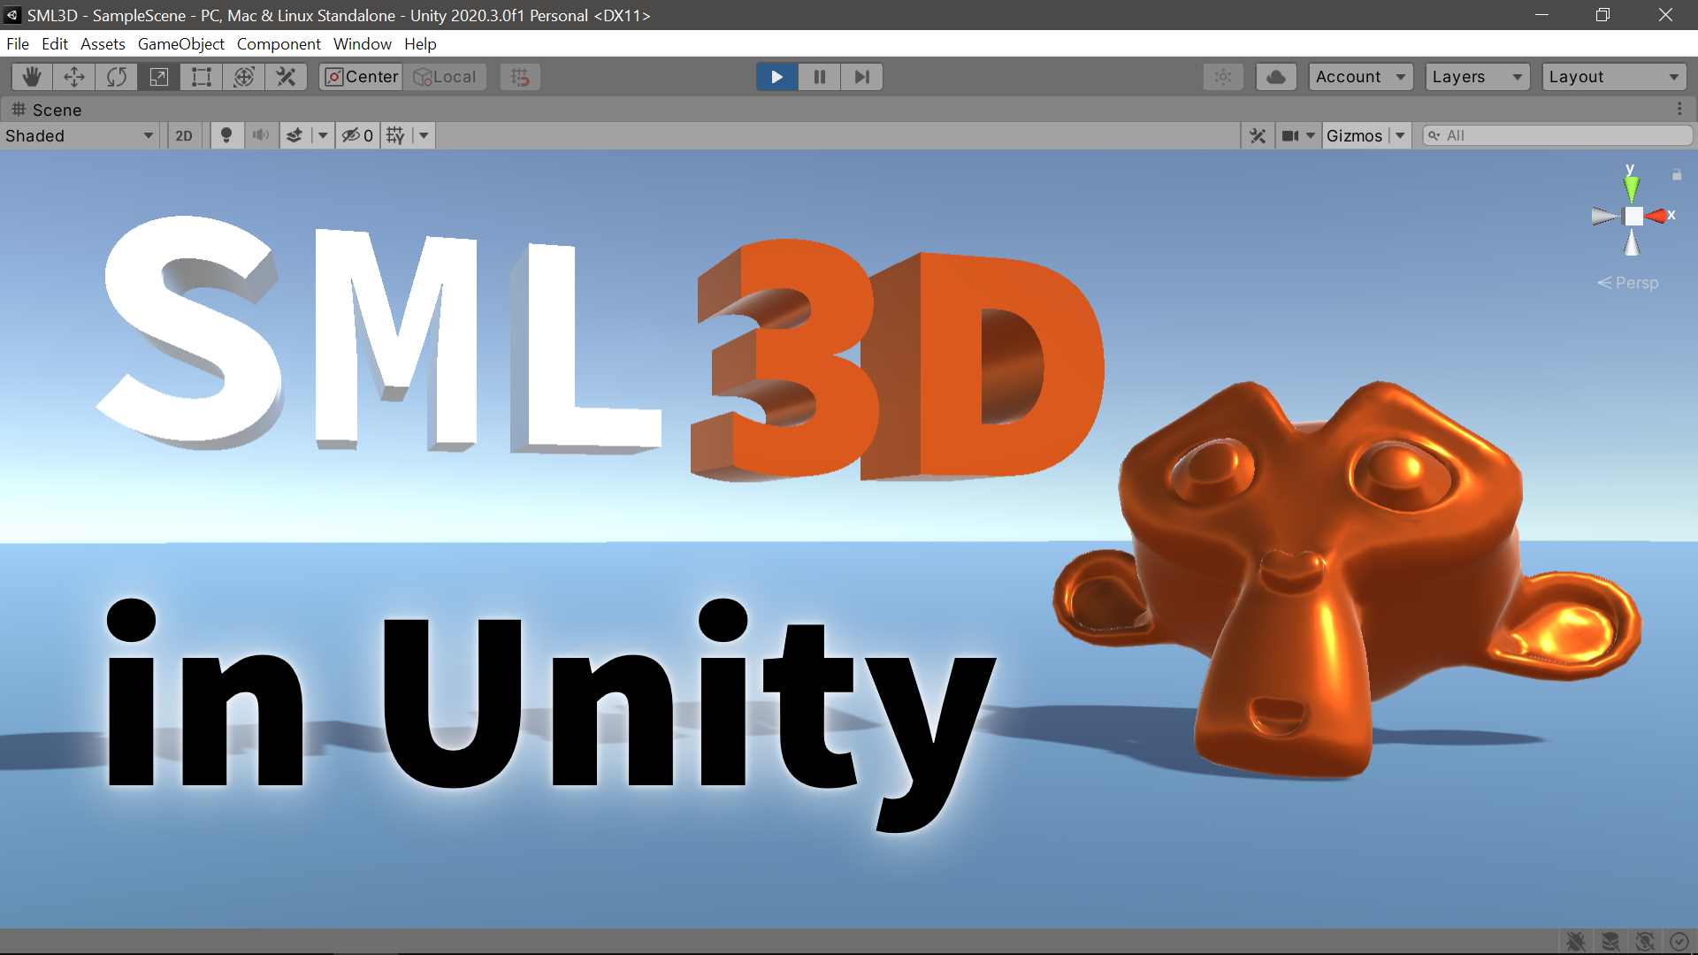This screenshot has width=1698, height=955.
Task: Open Scene panel options menu
Action: [1679, 109]
